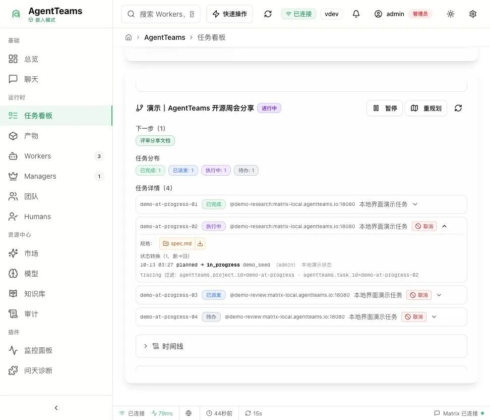Open the 快速操作 quick actions button
Screen dimensions: 490x420
coord(230,14)
